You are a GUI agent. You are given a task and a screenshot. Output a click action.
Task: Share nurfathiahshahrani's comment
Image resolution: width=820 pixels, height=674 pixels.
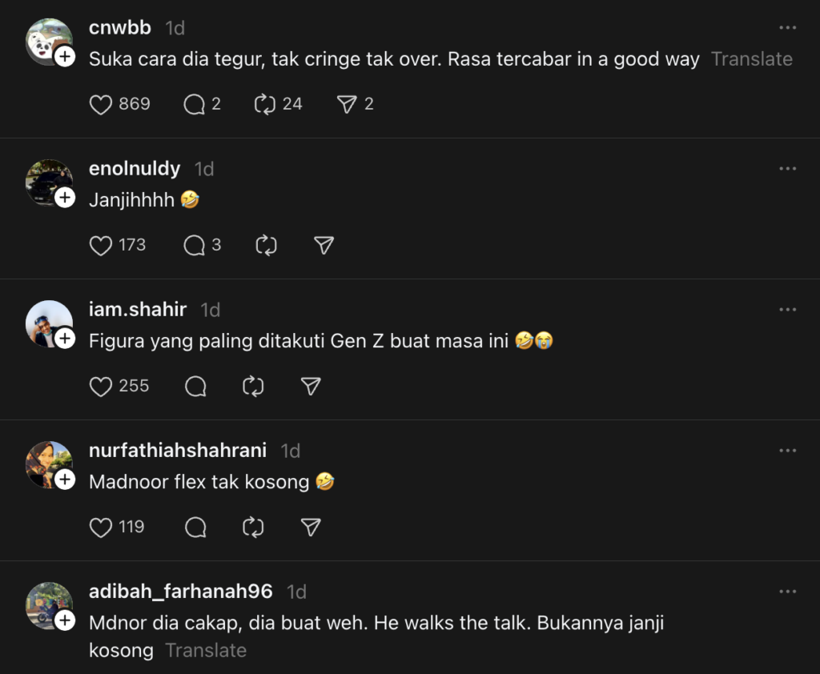[311, 528]
